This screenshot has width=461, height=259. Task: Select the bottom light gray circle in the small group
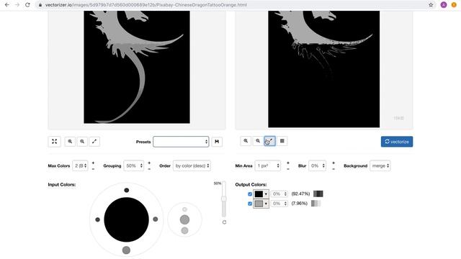184,230
